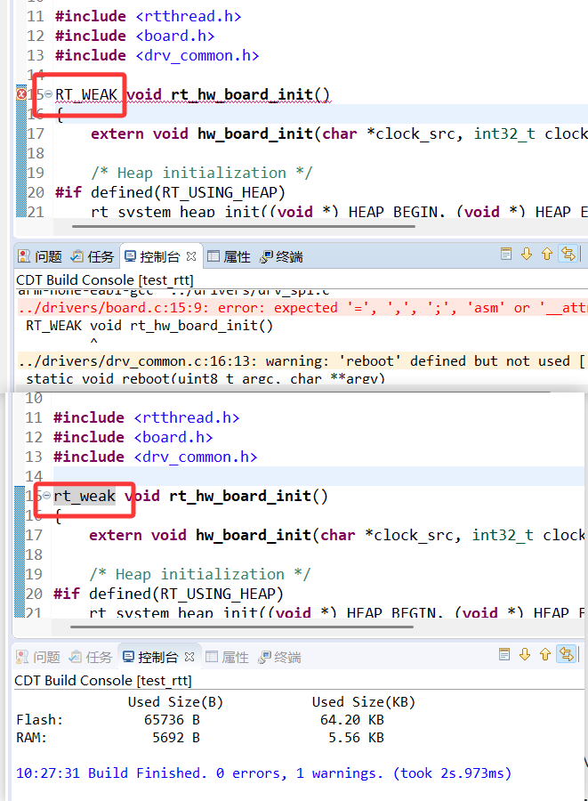
Task: Click up arrow icon in the Build Finished console
Action: [x=546, y=655]
